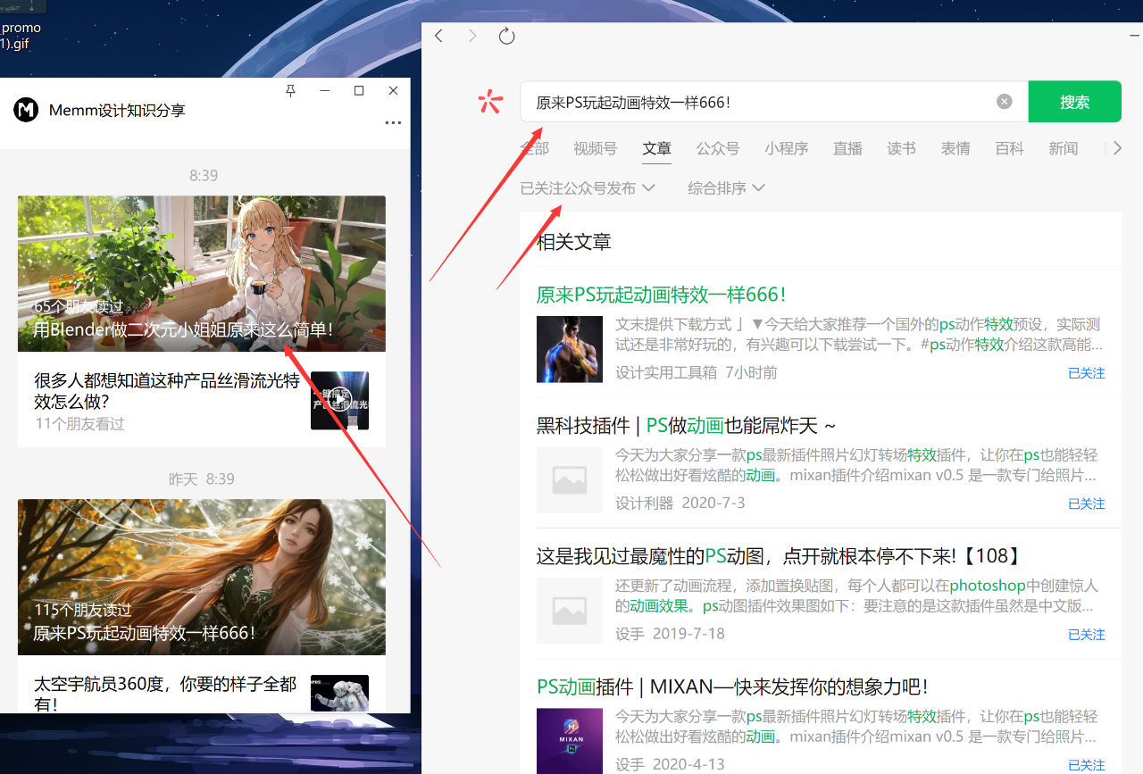Show more category tabs with right chevron
1143x774 pixels.
click(x=1117, y=148)
